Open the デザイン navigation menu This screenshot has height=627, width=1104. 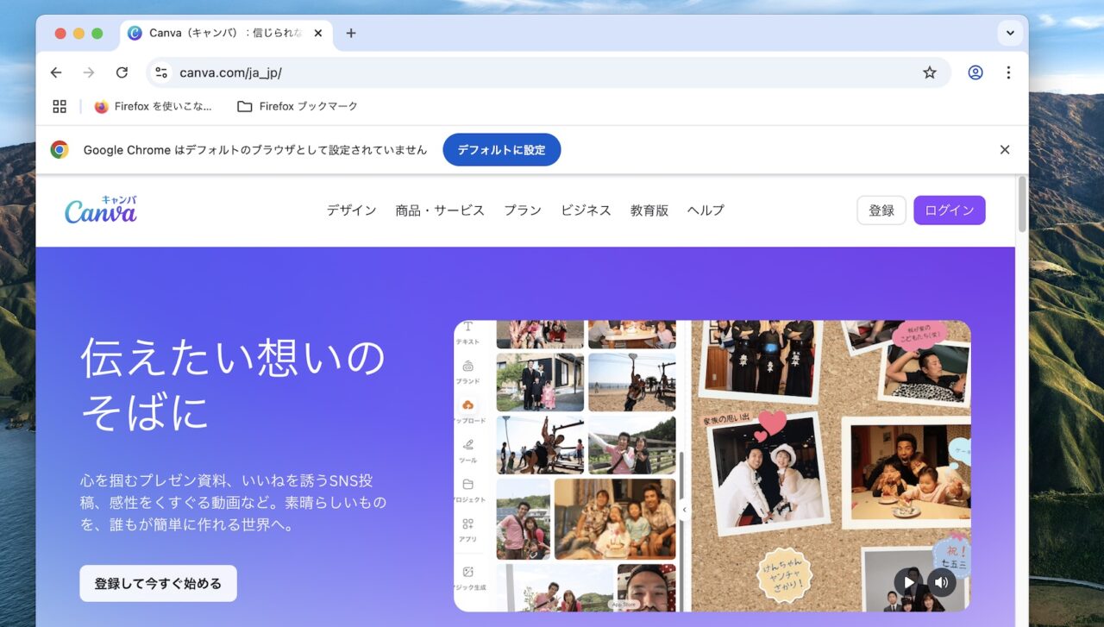click(351, 210)
